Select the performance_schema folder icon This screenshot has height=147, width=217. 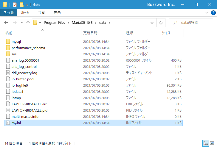(8, 48)
